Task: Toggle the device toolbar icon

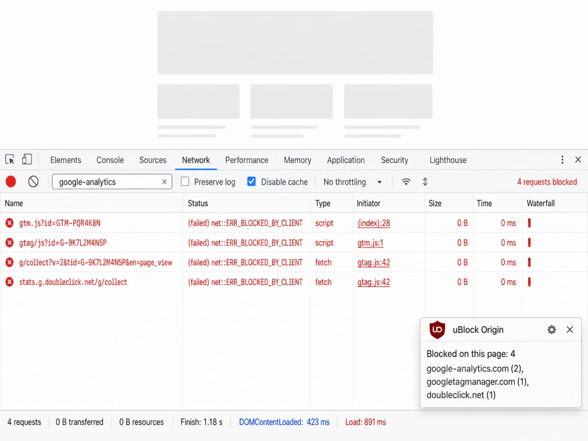Action: tap(27, 160)
